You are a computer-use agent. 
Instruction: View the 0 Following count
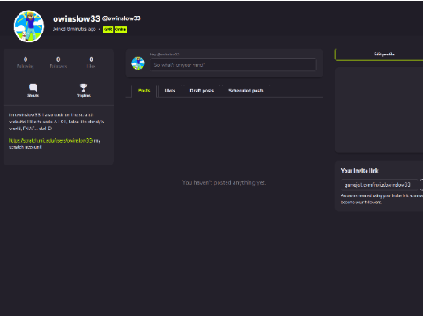(26, 63)
